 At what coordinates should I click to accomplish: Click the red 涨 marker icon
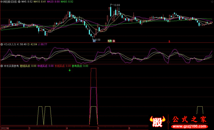pos(114,41)
